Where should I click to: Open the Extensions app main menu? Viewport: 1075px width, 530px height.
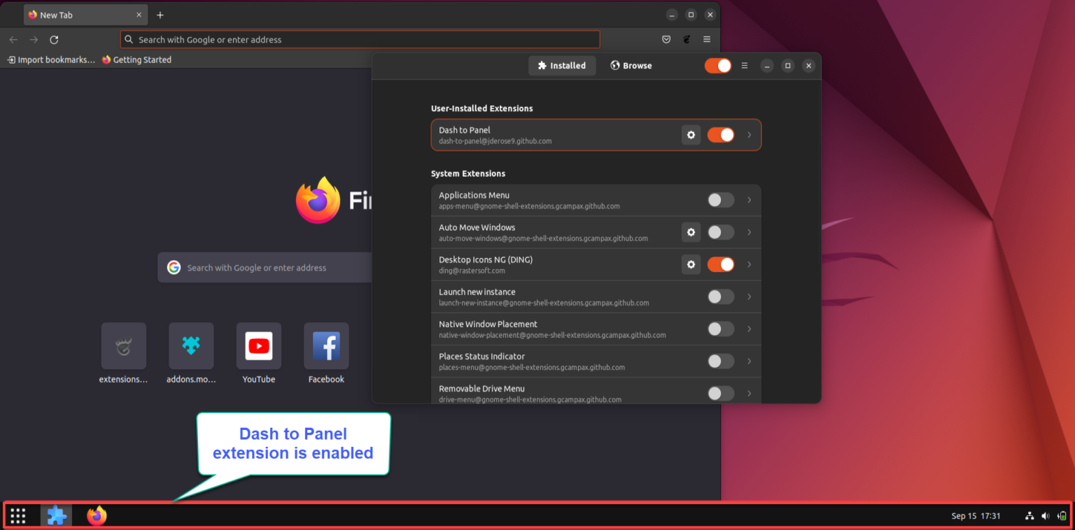click(x=744, y=65)
